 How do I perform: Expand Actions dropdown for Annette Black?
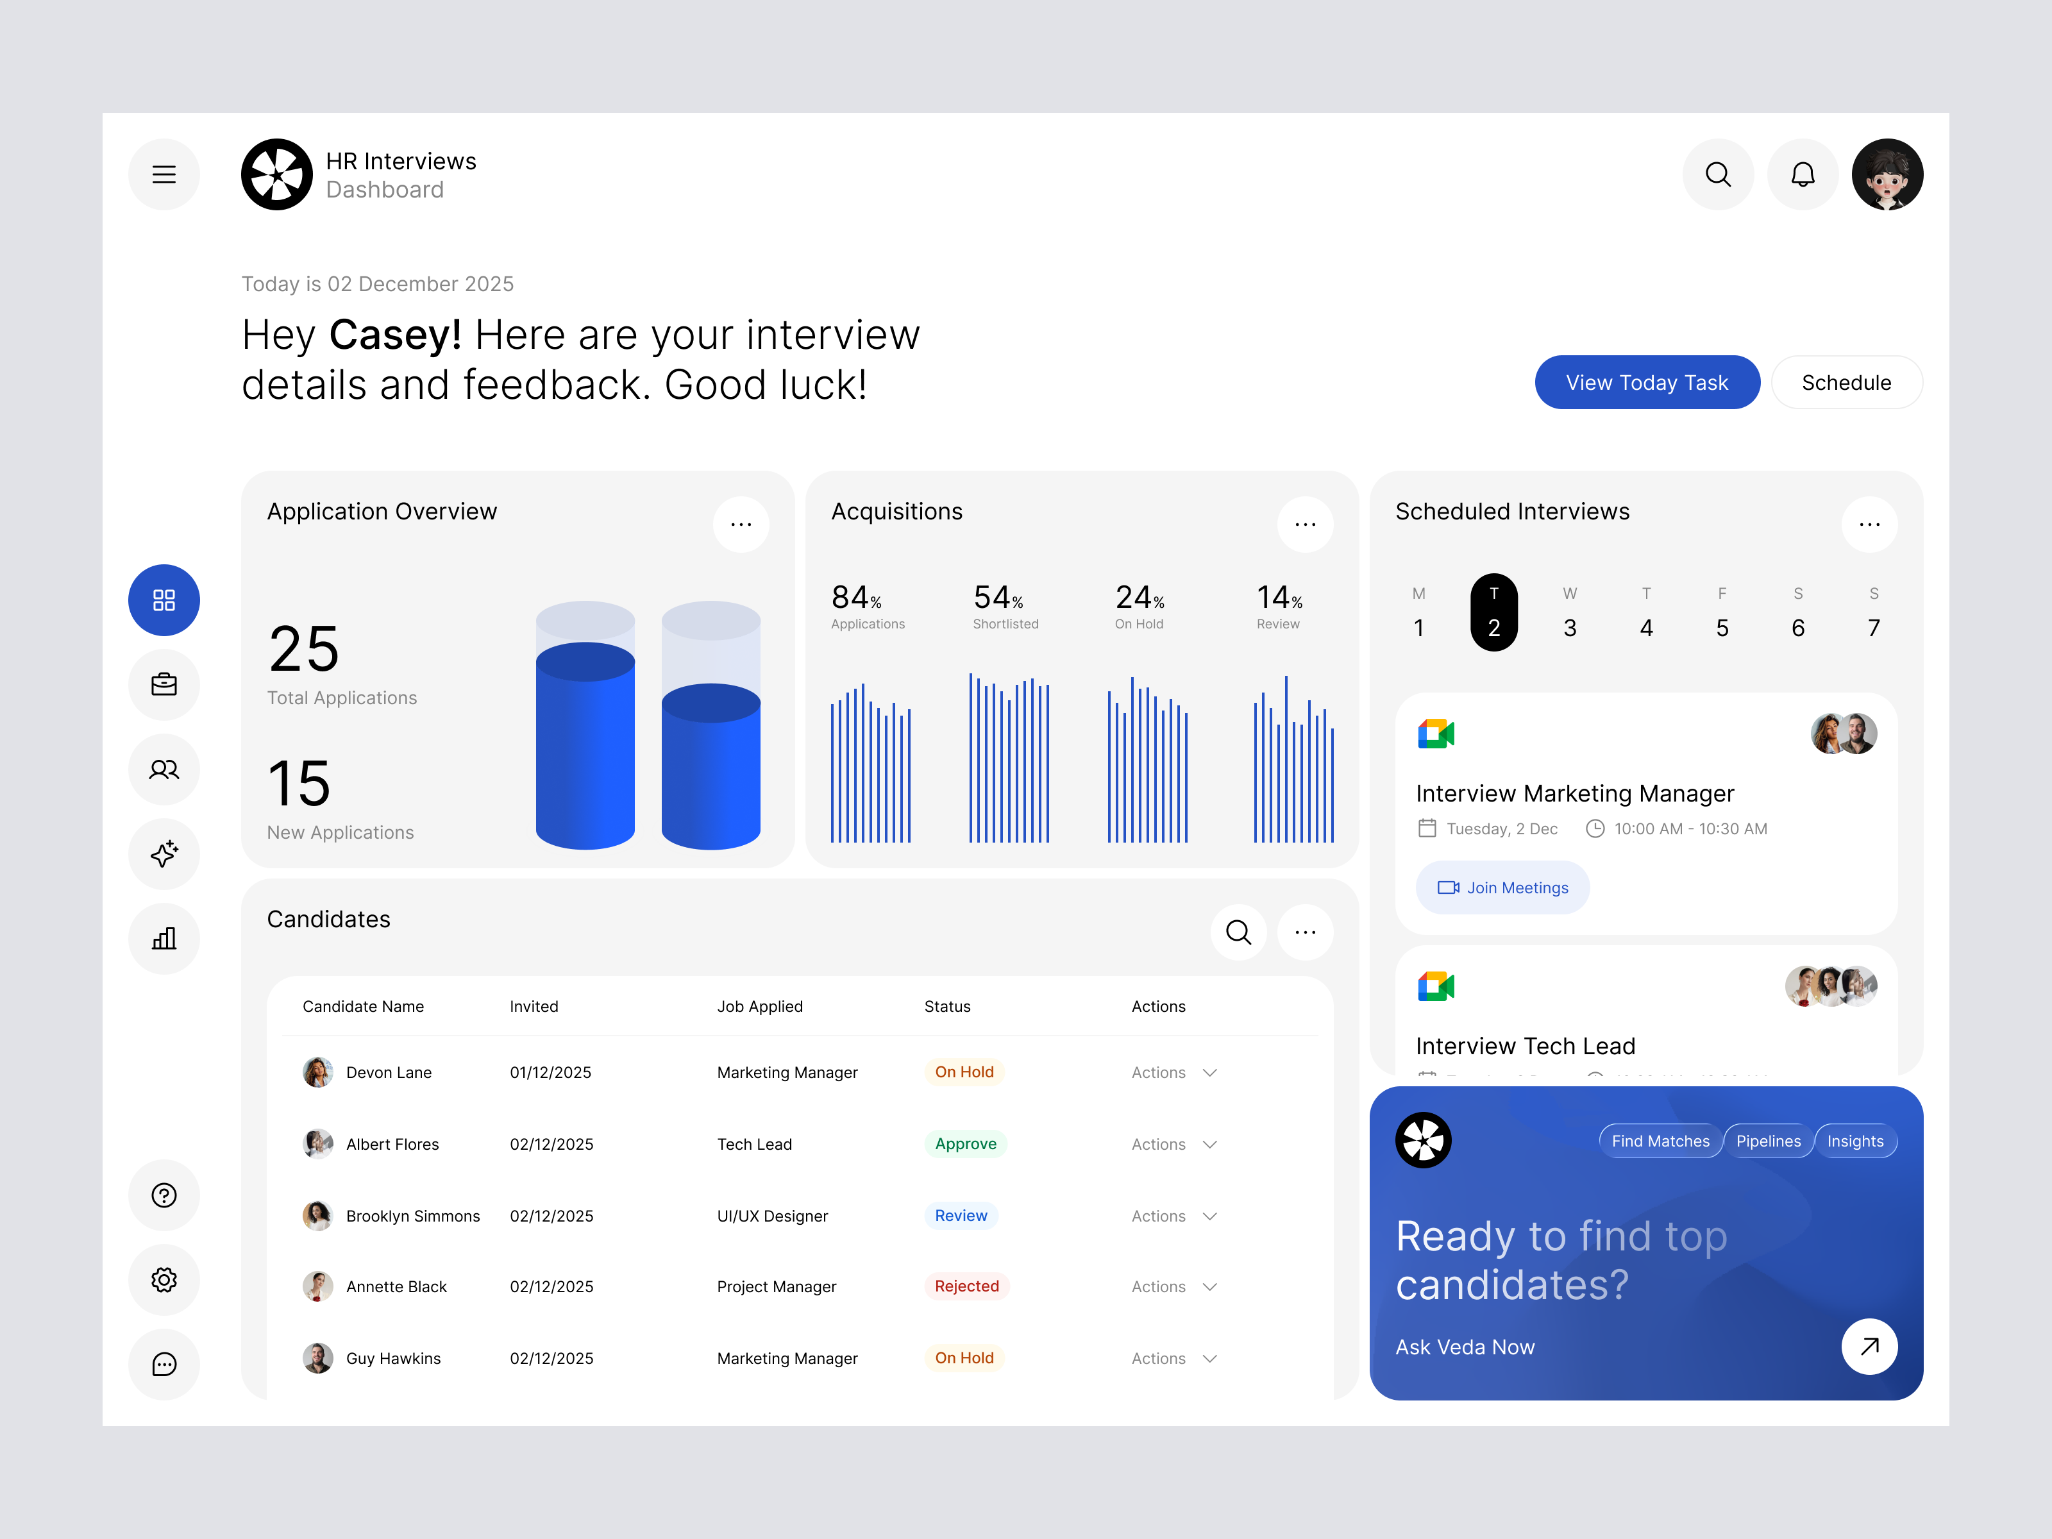pos(1173,1287)
